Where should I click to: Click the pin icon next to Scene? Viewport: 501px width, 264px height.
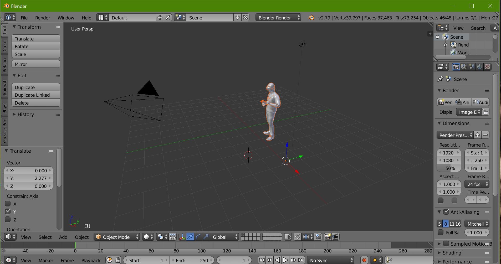pos(440,79)
